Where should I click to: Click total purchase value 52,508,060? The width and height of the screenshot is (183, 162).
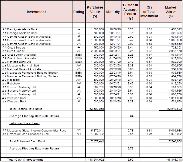pos(97,109)
